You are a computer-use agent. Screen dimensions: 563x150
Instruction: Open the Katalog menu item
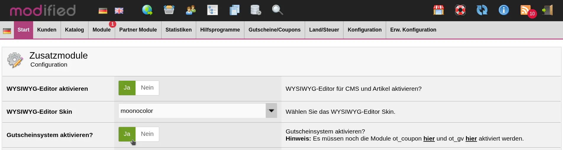click(x=74, y=30)
